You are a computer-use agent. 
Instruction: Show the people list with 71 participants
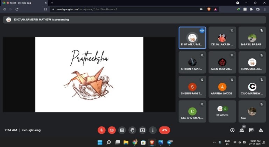click(242, 130)
